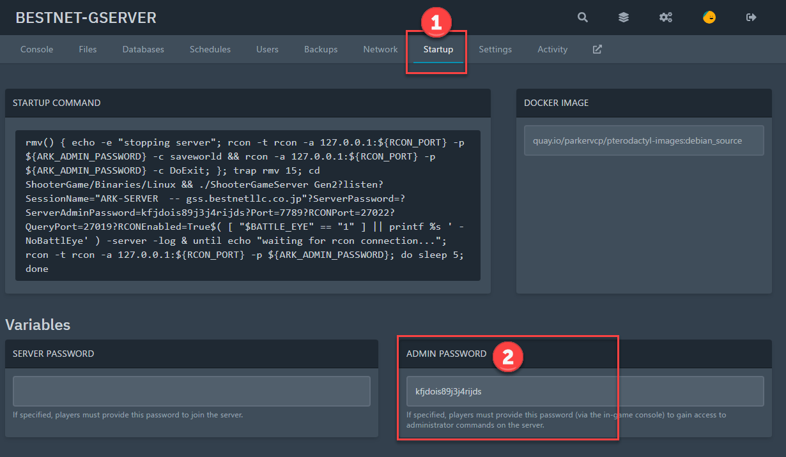Viewport: 786px width, 457px height.
Task: Focus the empty Server Password field
Action: tap(192, 391)
